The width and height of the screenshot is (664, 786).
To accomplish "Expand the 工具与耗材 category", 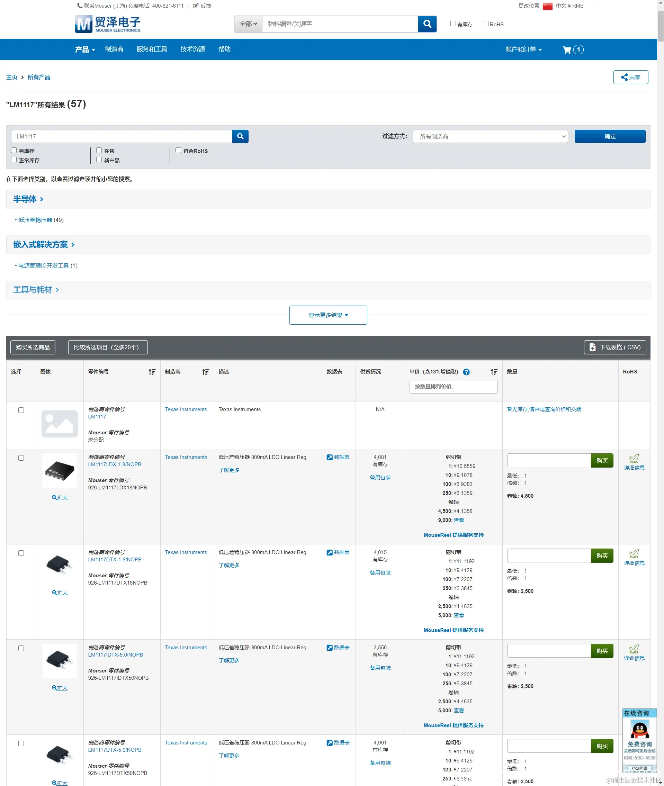I will coord(36,290).
